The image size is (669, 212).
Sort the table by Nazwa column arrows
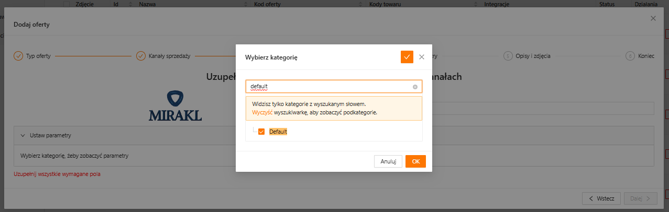[x=246, y=4]
